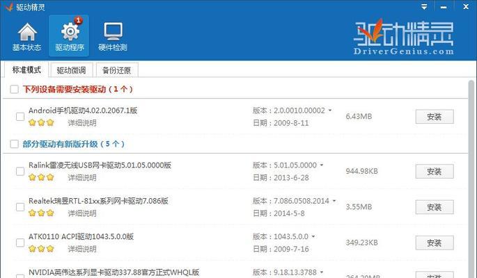Tick the Android手机驱动 checkbox
The width and height of the screenshot is (477, 278).
pos(20,117)
